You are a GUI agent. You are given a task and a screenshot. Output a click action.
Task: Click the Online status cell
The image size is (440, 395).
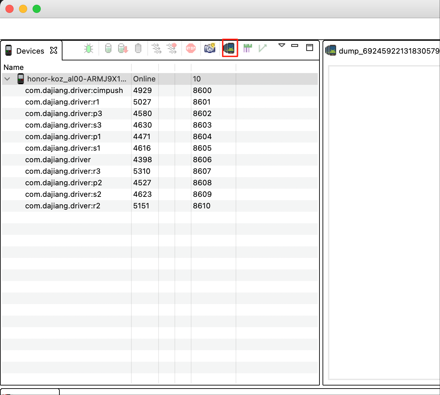tap(144, 79)
